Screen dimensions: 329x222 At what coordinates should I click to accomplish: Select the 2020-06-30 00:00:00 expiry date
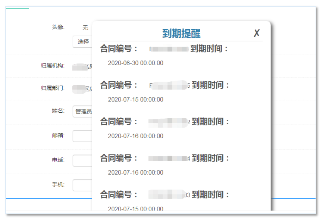pos(135,63)
